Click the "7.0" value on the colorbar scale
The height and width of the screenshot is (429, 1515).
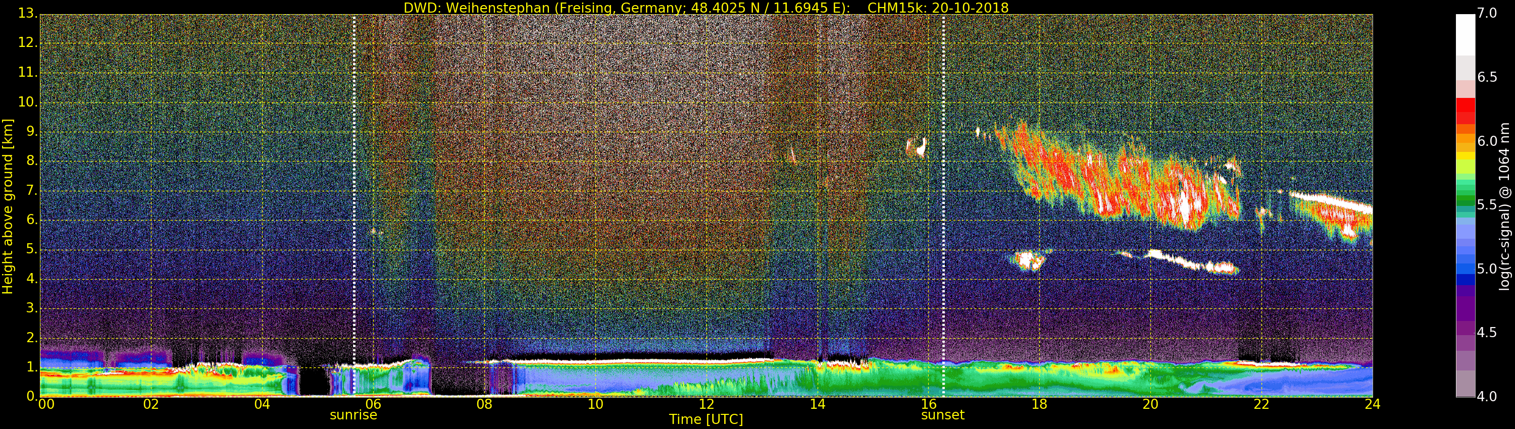coord(1487,13)
